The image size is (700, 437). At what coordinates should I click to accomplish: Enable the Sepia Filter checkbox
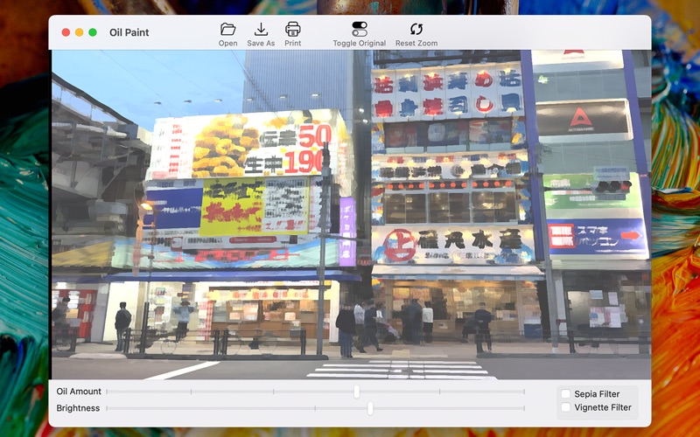point(565,394)
